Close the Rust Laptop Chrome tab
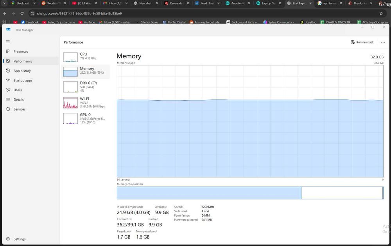 click(x=310, y=3)
